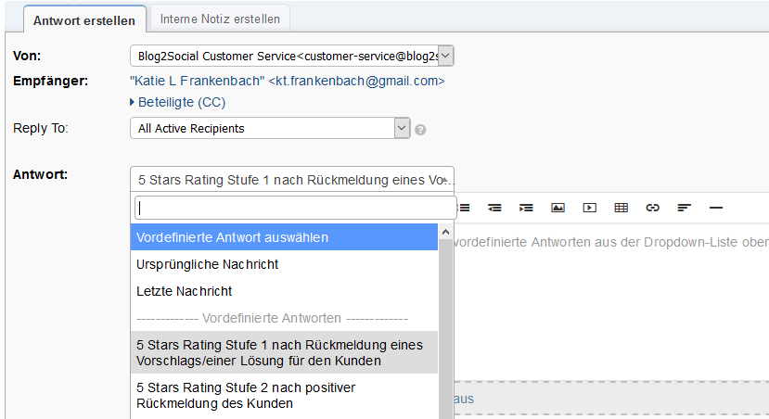Click the list icon in editor toolbar
The image size is (769, 419).
(x=464, y=208)
